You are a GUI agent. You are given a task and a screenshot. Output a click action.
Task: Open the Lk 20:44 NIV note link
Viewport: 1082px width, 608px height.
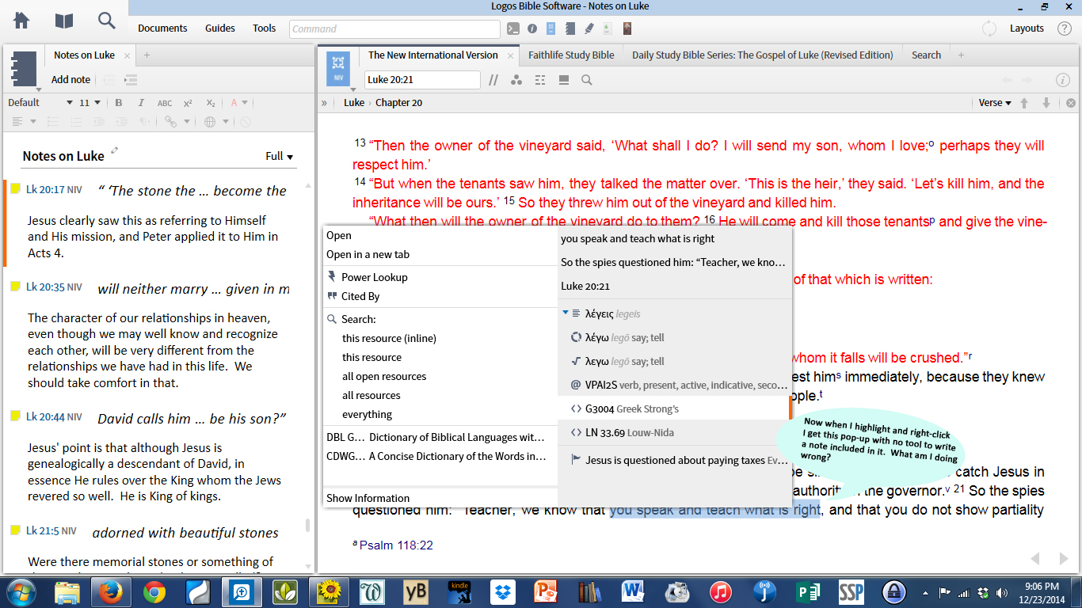pyautogui.click(x=54, y=416)
